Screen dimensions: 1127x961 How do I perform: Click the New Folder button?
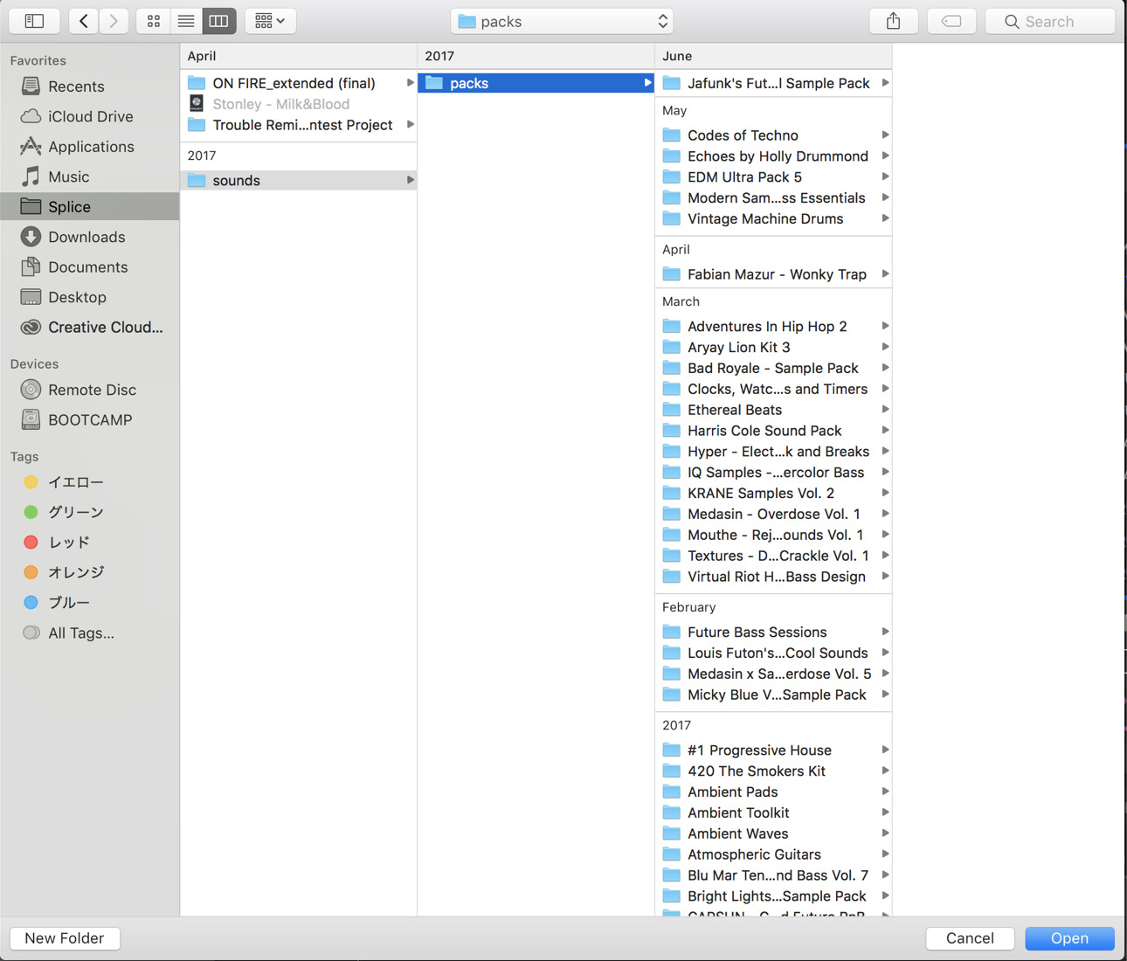click(65, 938)
